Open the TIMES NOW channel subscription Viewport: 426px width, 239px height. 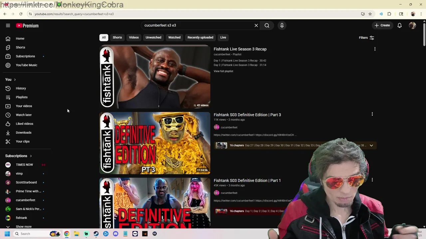tap(27, 165)
